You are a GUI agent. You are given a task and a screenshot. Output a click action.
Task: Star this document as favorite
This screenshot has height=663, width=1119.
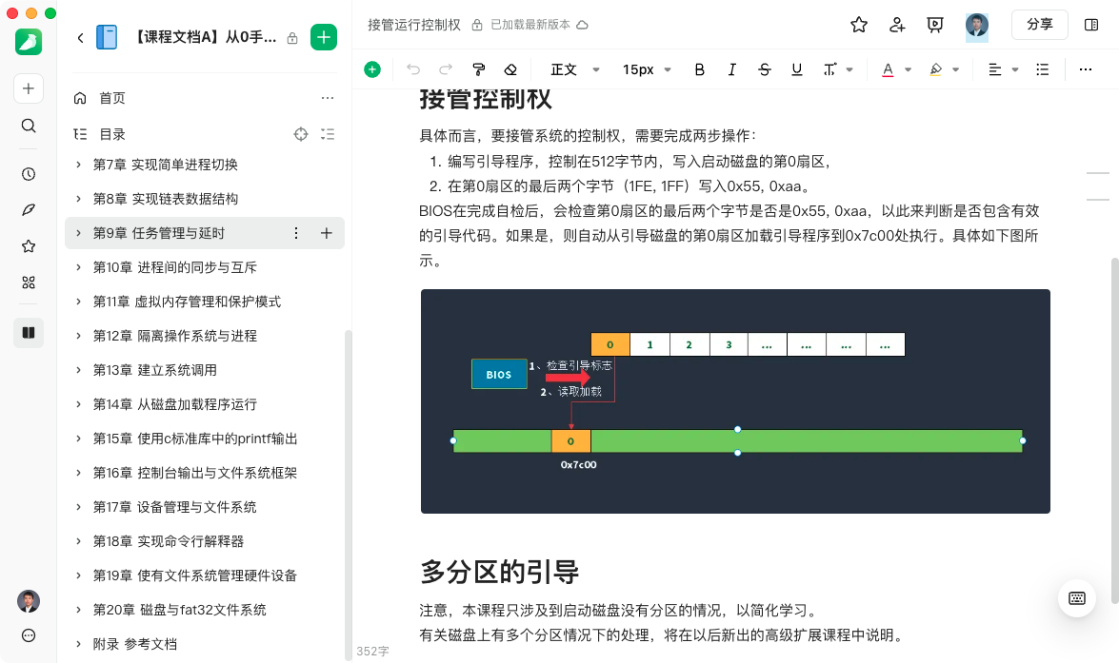[859, 25]
